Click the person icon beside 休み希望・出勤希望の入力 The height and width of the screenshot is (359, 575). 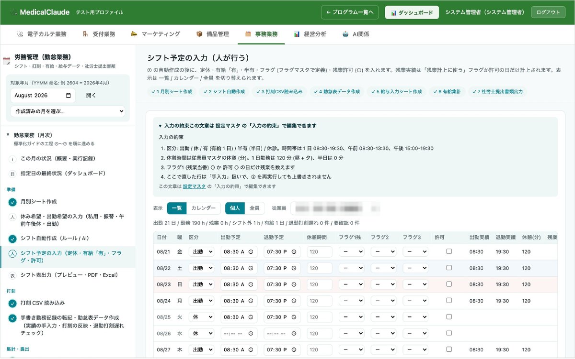pos(12,217)
